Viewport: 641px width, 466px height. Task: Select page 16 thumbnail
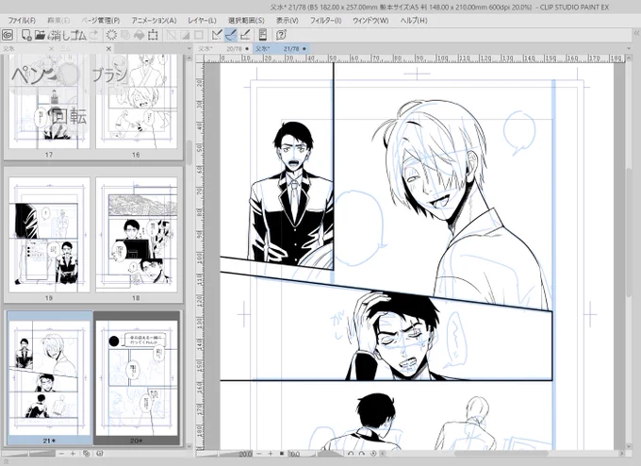136,102
